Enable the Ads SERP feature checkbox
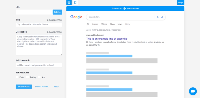The image size is (200, 98). pos(39,77)
